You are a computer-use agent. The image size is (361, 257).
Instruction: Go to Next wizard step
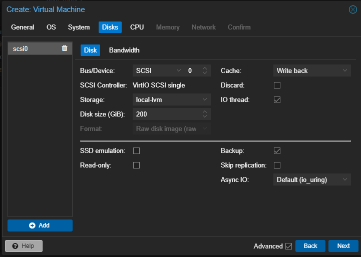click(x=343, y=246)
